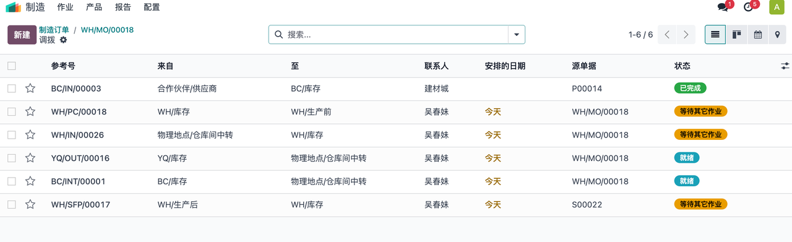Click the YQ/库存 source cell
Screen dimensions: 792x242
click(x=172, y=158)
